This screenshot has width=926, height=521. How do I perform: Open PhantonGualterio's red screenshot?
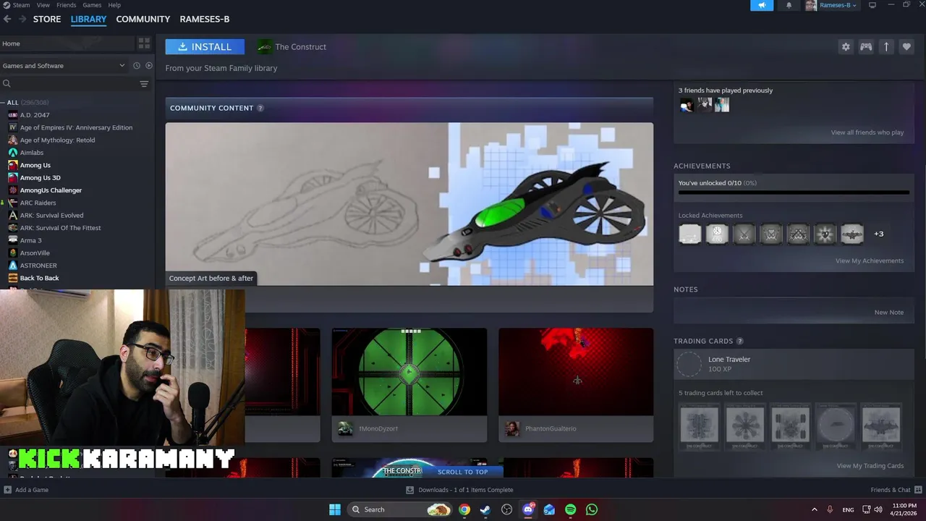pyautogui.click(x=576, y=372)
